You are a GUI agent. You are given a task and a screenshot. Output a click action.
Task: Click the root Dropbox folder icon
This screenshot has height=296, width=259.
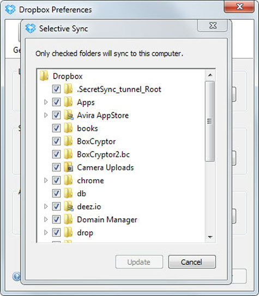(44, 76)
